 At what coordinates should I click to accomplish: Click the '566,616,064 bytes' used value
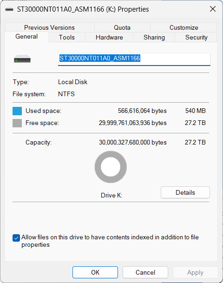pos(142,111)
